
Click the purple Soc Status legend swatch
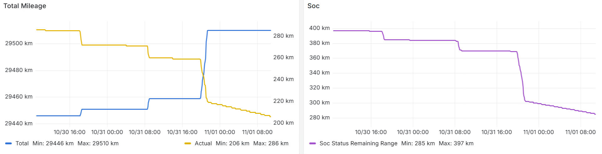313,143
